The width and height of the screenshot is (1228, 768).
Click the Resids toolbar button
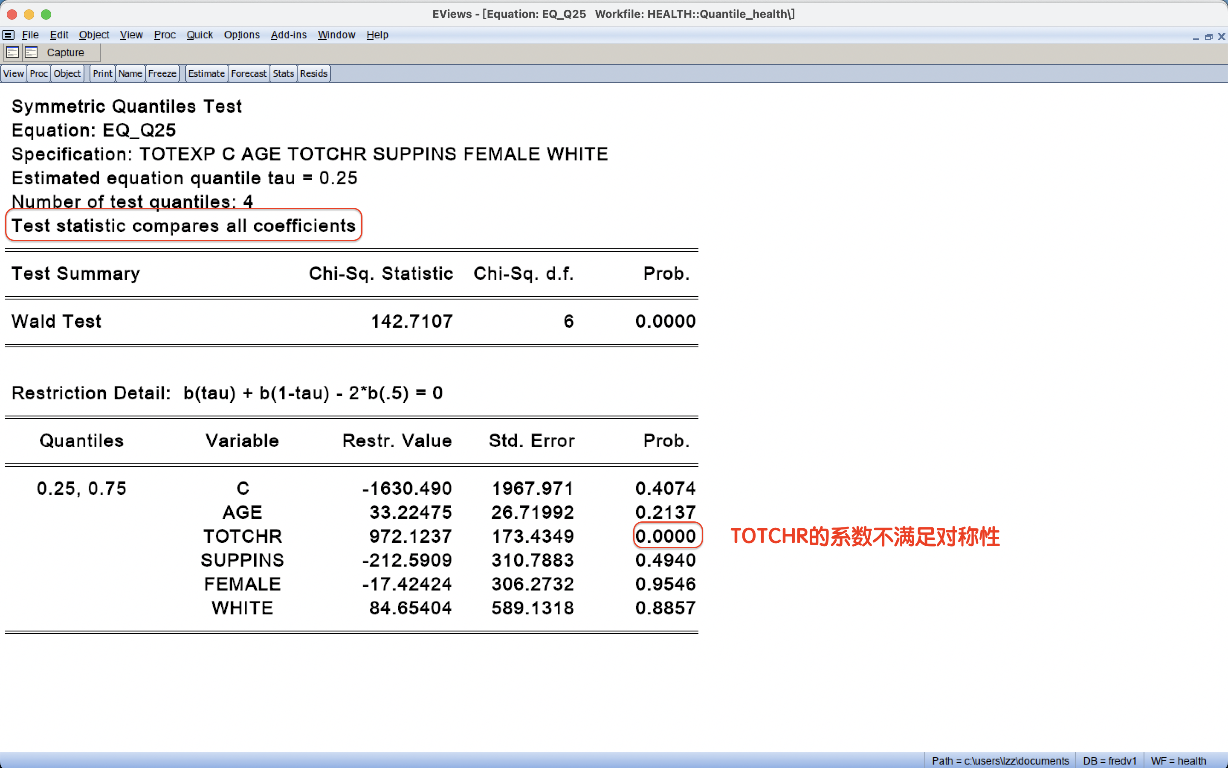[x=313, y=74]
